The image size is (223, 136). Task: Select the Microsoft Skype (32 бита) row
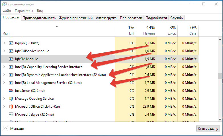pos(100,114)
